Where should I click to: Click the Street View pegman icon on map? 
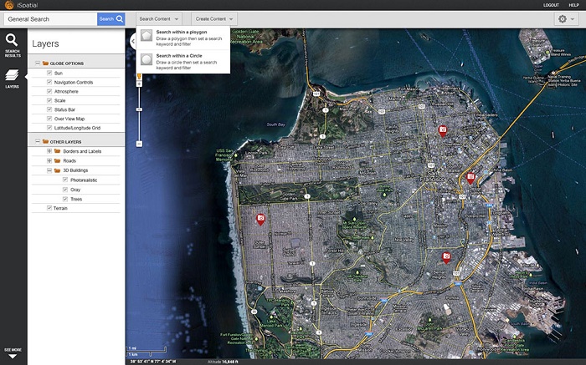tap(140, 76)
